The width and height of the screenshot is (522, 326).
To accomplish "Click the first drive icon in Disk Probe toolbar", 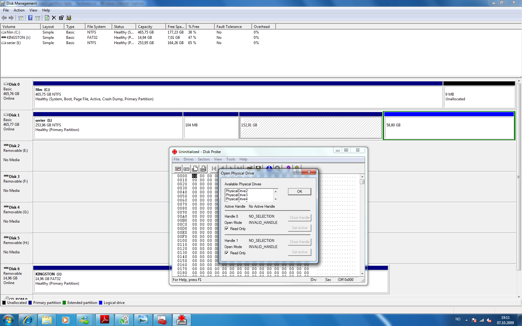I will (178, 169).
